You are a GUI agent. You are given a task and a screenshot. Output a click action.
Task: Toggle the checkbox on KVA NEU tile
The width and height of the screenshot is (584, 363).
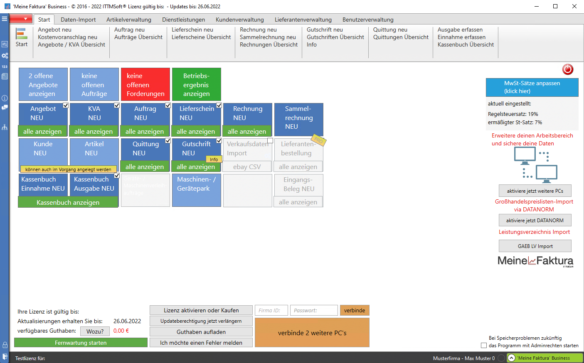(117, 105)
